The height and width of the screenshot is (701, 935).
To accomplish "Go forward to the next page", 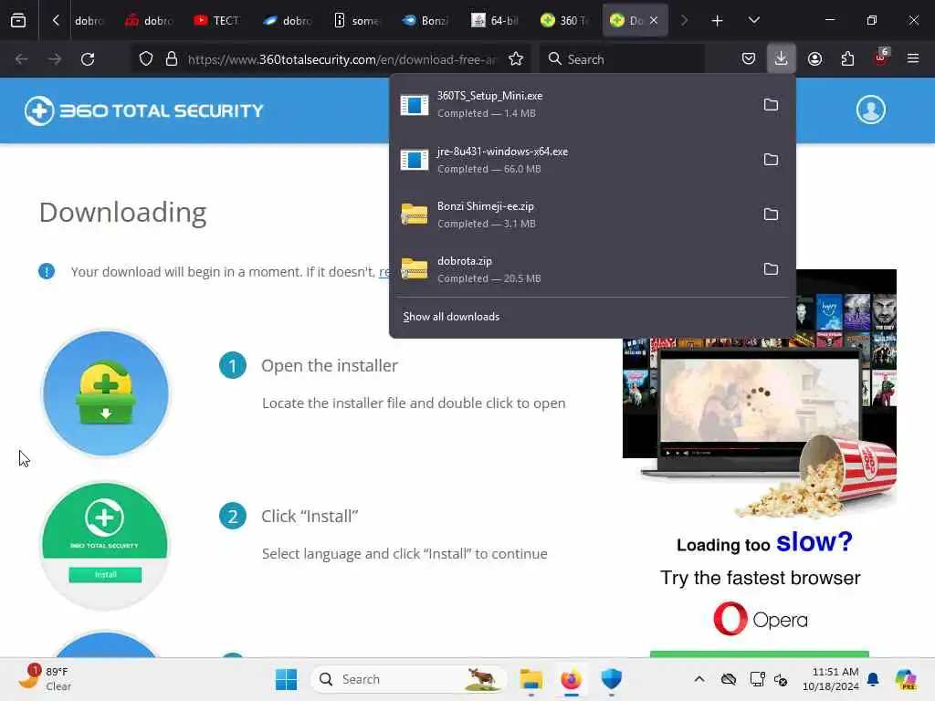I will [54, 59].
